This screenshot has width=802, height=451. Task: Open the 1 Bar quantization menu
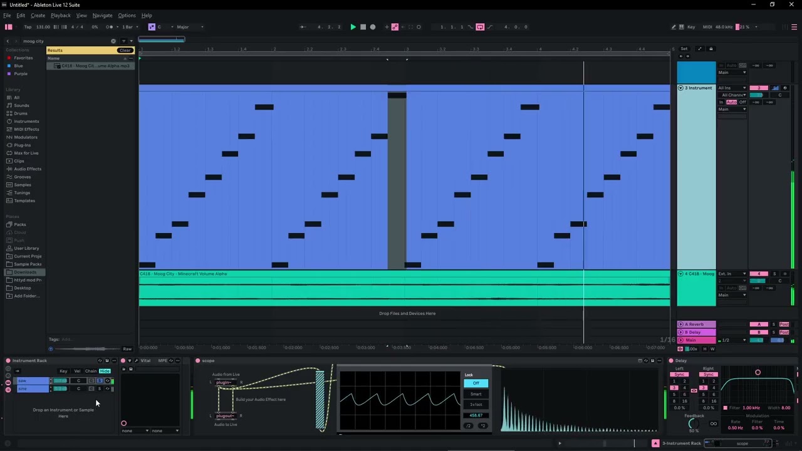pyautogui.click(x=128, y=27)
